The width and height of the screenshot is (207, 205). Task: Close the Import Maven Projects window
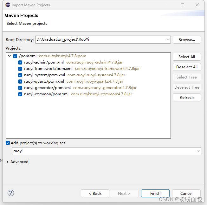click(197, 5)
